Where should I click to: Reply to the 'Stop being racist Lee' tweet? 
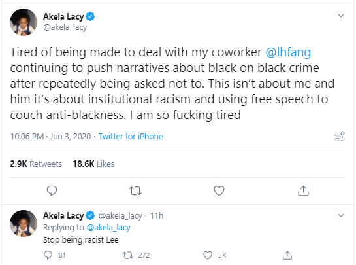pos(48,255)
